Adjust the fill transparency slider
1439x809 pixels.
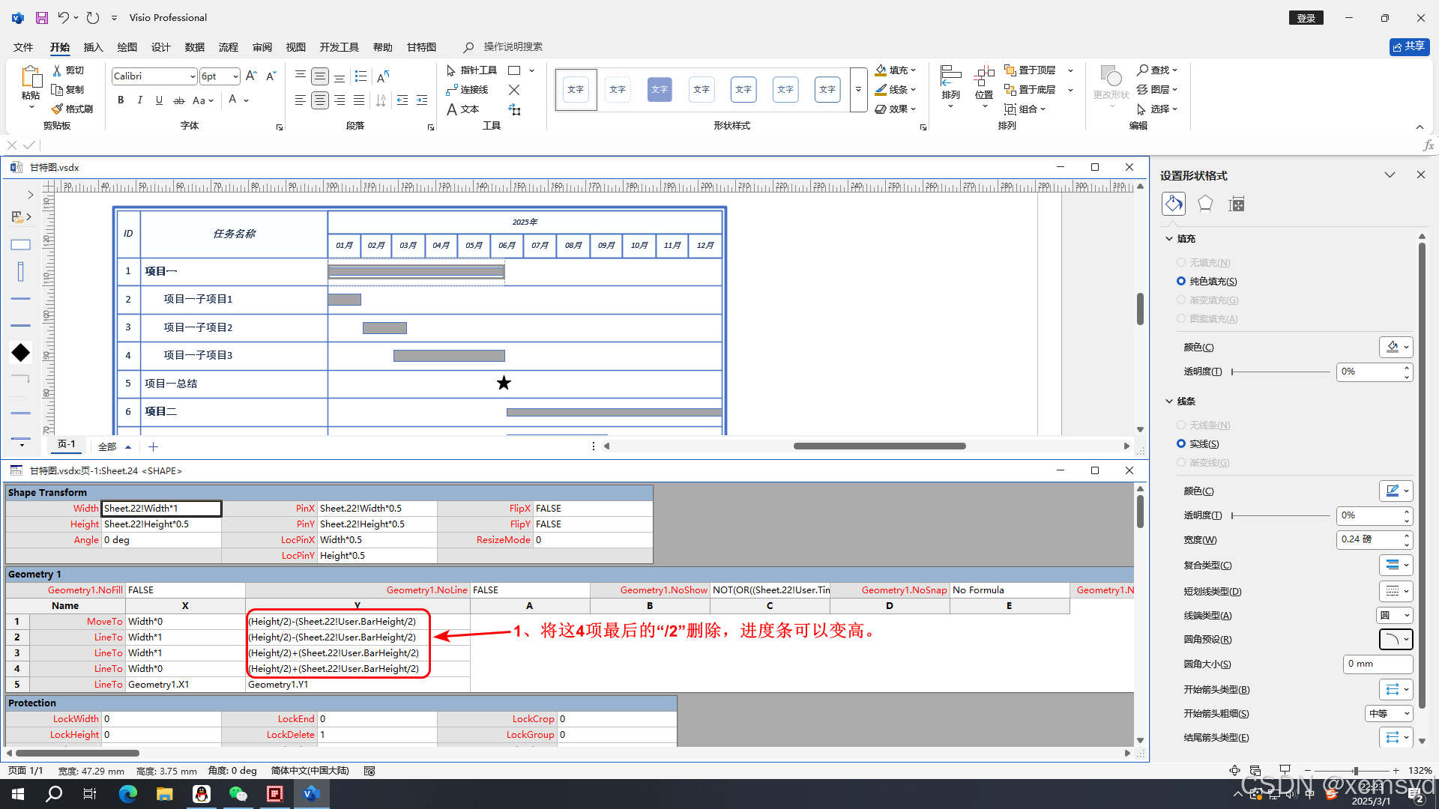click(1280, 372)
